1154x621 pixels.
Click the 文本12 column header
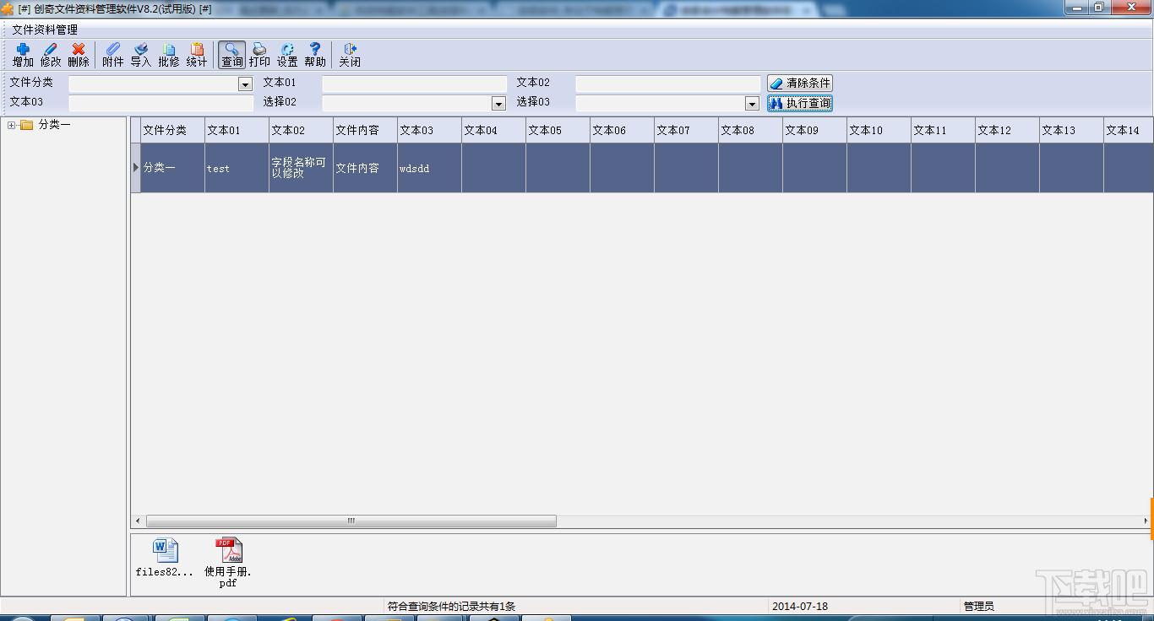pos(1007,130)
